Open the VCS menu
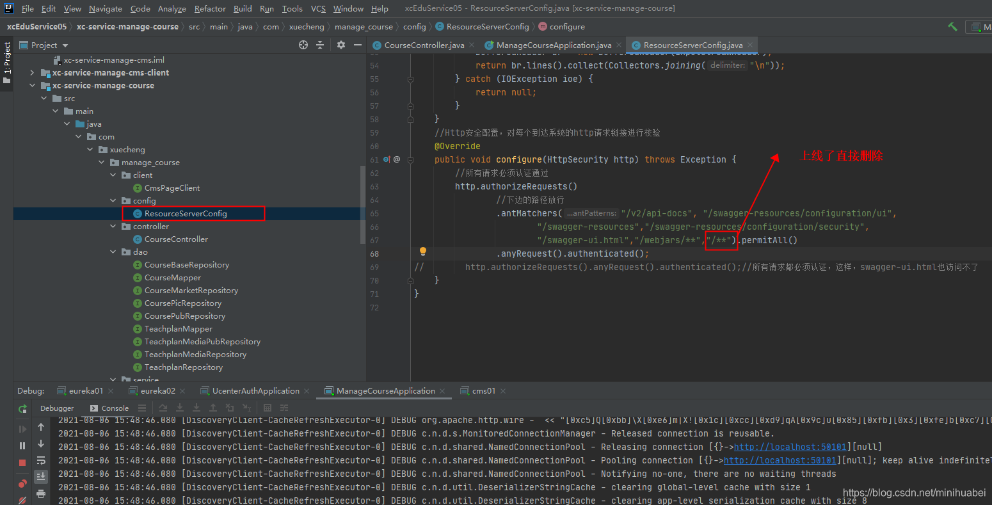992x505 pixels. coord(318,8)
